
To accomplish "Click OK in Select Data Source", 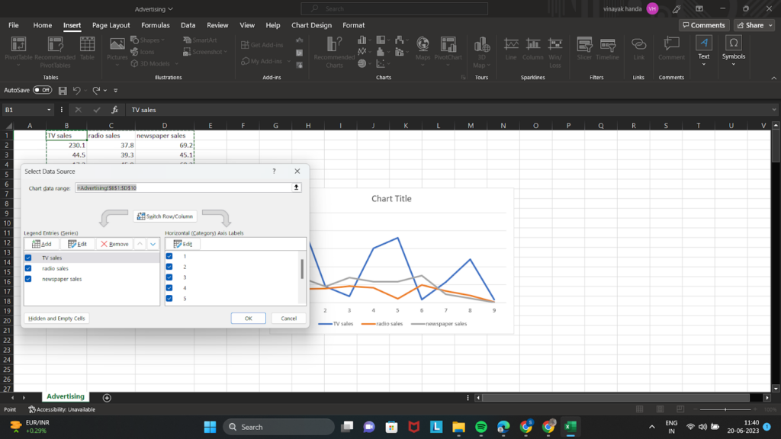I will coord(248,319).
